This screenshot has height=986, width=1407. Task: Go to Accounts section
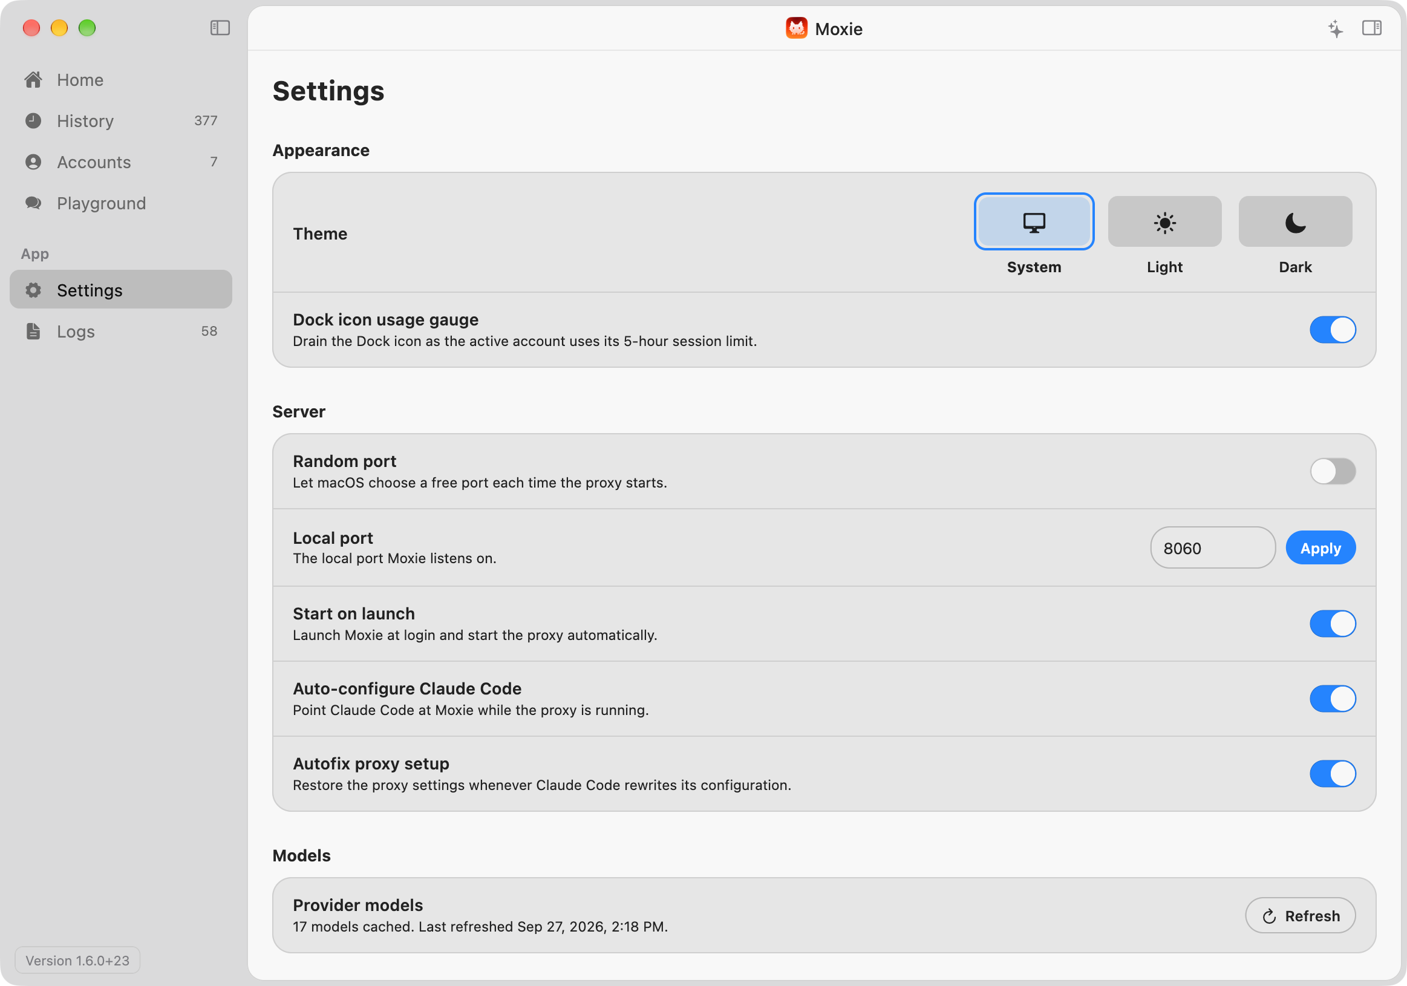tap(121, 162)
